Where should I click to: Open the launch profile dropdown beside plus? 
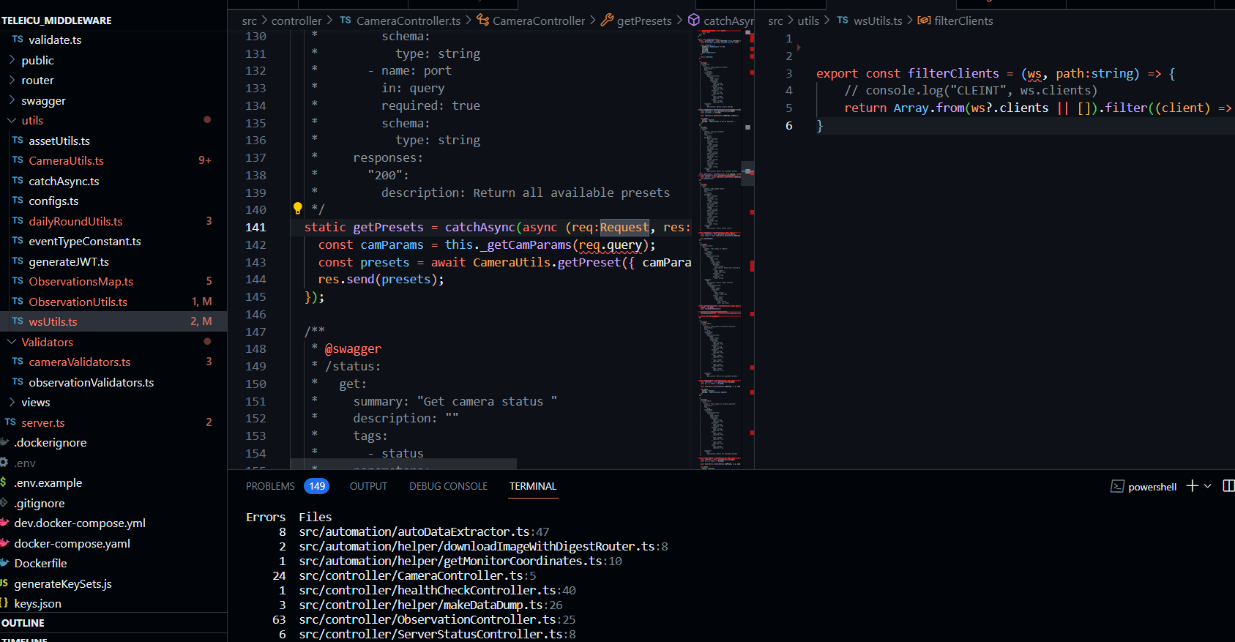(x=1208, y=486)
